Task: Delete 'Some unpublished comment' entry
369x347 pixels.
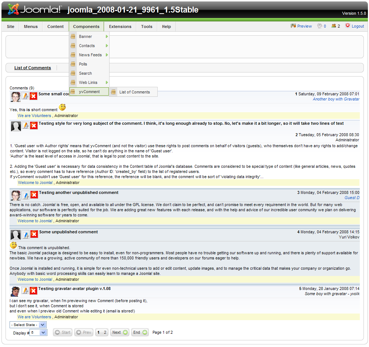Action: tap(34, 234)
